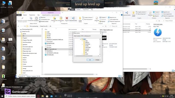Refresh the nfs window address bar
The width and height of the screenshot is (175, 98).
(106, 26)
